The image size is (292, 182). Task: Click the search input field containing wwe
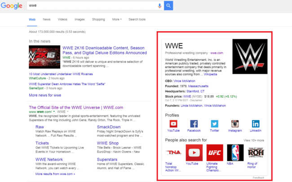pyautogui.click(x=90, y=6)
